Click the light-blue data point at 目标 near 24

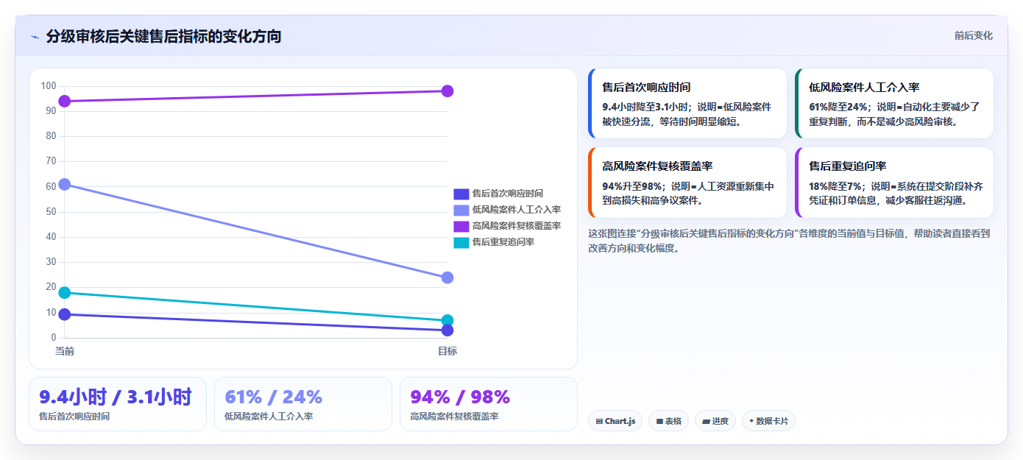pos(447,277)
